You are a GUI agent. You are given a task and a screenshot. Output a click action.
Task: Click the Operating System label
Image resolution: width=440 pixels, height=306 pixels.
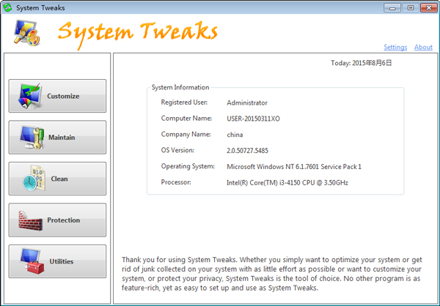(x=188, y=166)
